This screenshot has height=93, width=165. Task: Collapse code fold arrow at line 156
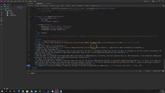pos(31,17)
